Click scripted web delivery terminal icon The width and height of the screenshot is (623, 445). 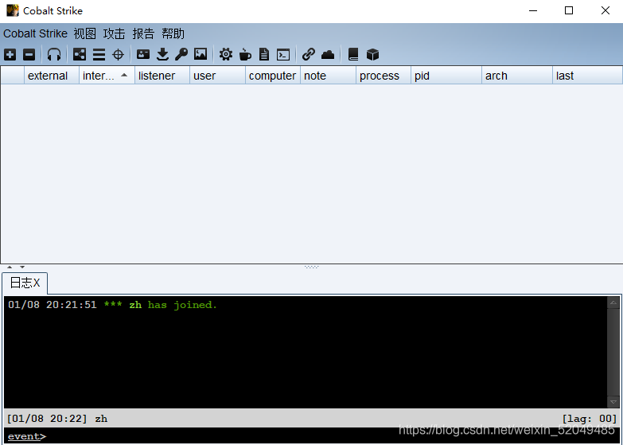(x=283, y=54)
